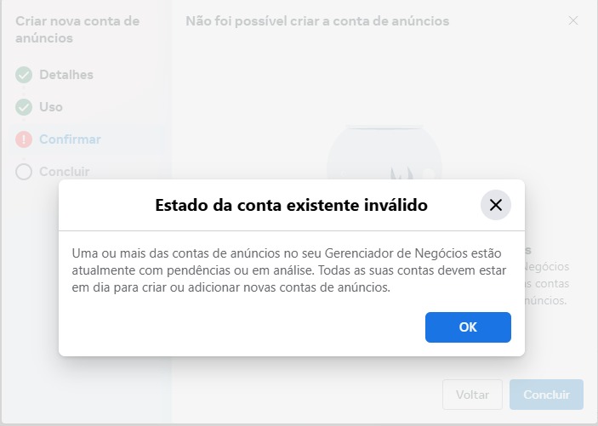
Task: Open the Confirmar step in sidebar
Action: click(70, 139)
